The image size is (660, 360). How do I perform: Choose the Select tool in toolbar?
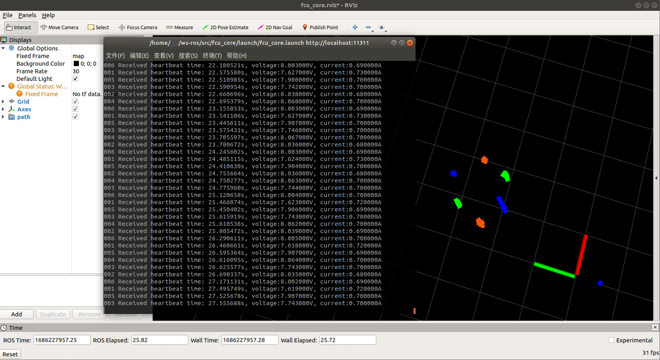[x=98, y=27]
